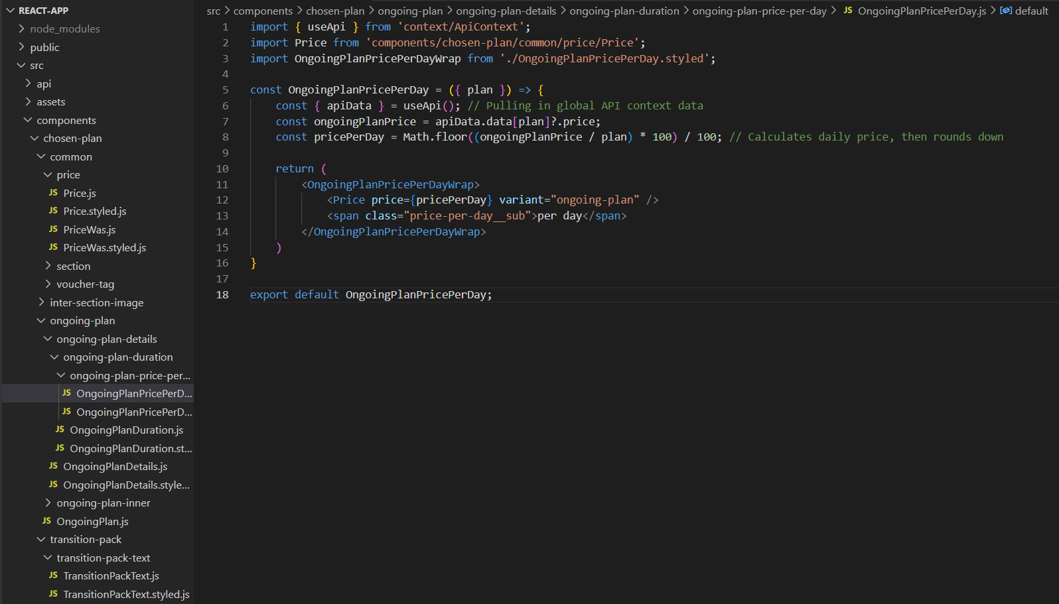The image size is (1059, 604).
Task: Click line number 18 in gutter
Action: pos(222,294)
